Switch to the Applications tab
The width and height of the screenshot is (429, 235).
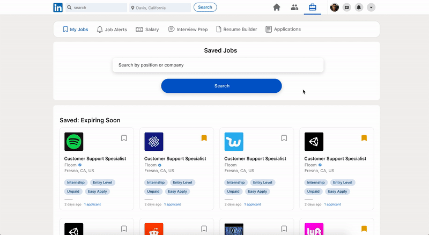pos(283,30)
